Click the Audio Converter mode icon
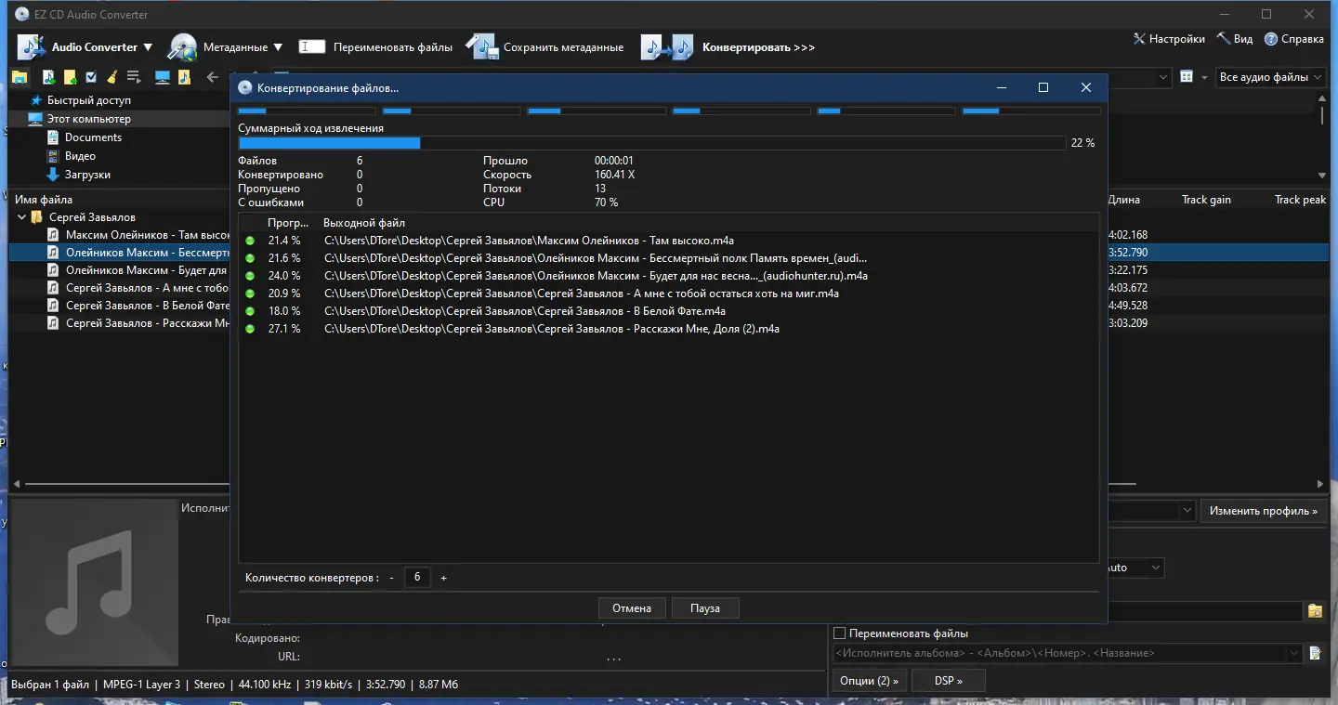The width and height of the screenshot is (1338, 705). tap(31, 47)
